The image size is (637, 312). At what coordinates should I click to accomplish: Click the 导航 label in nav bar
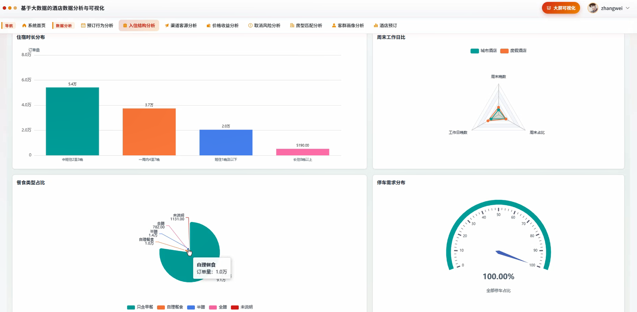point(9,26)
